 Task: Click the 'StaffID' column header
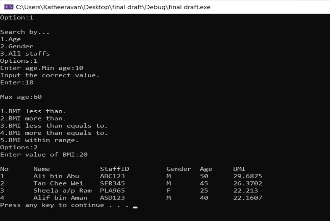pyautogui.click(x=114, y=169)
